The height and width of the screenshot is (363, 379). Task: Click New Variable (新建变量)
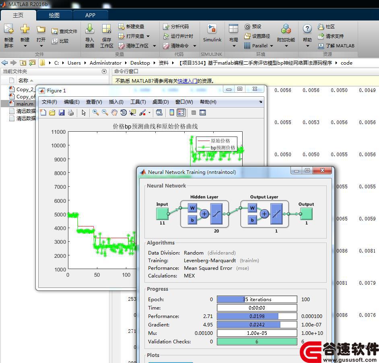point(131,26)
